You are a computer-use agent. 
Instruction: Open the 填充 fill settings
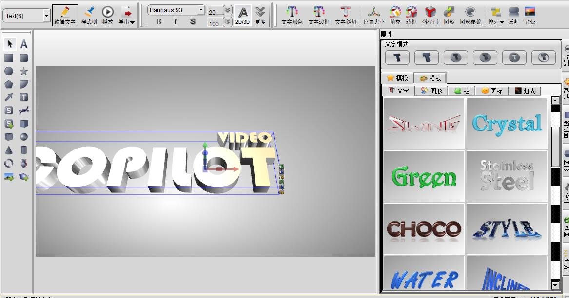coord(395,15)
